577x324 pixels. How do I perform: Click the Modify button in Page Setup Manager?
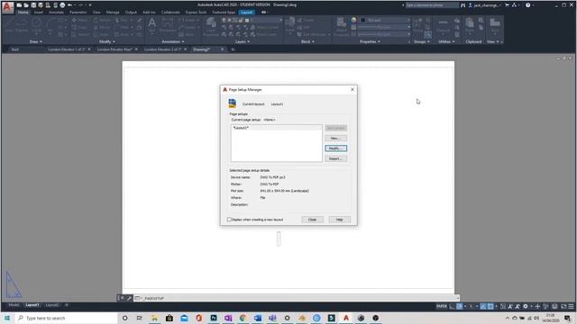tap(335, 148)
